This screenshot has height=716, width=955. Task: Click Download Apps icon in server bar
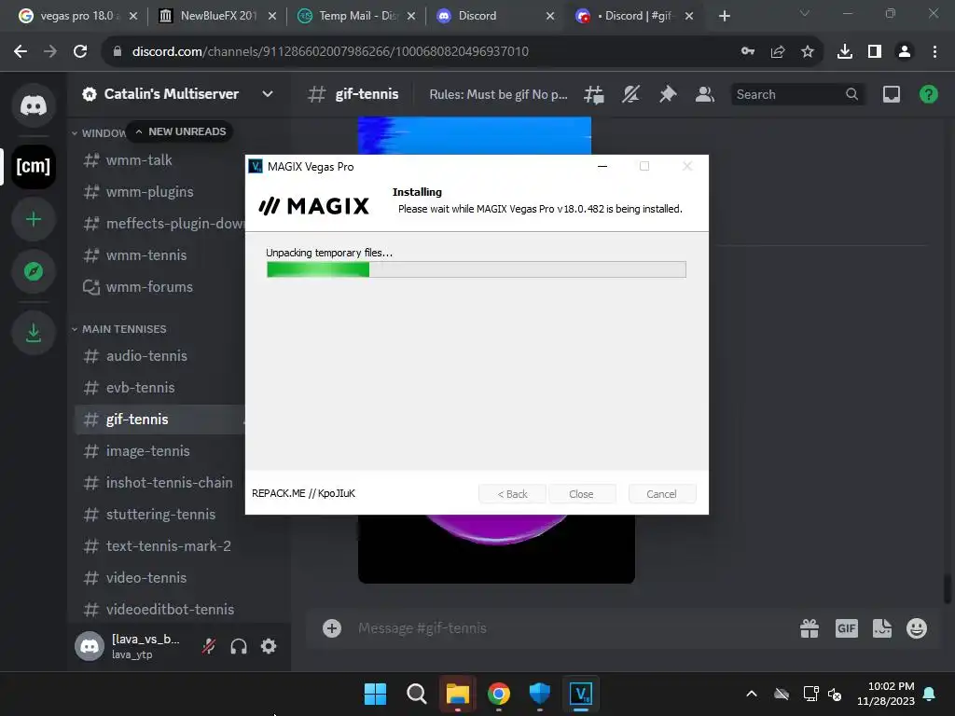point(34,333)
